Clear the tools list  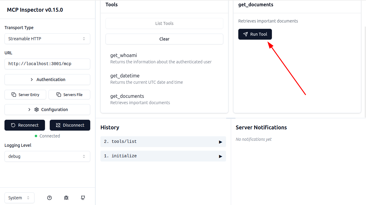click(164, 39)
